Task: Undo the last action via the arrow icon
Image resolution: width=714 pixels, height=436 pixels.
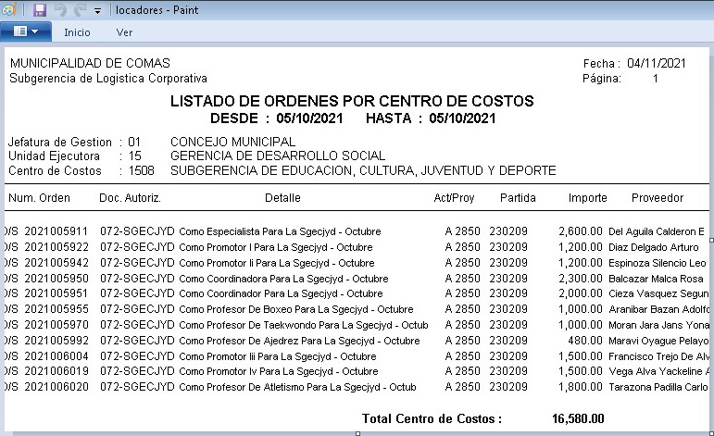Action: tap(60, 9)
